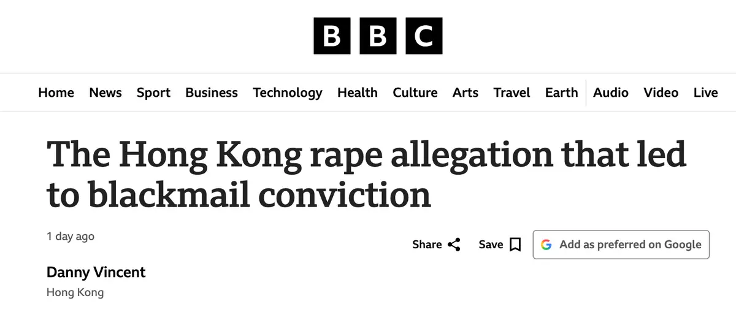Click the Save bookmark icon
Image resolution: width=736 pixels, height=320 pixels.
tap(515, 245)
